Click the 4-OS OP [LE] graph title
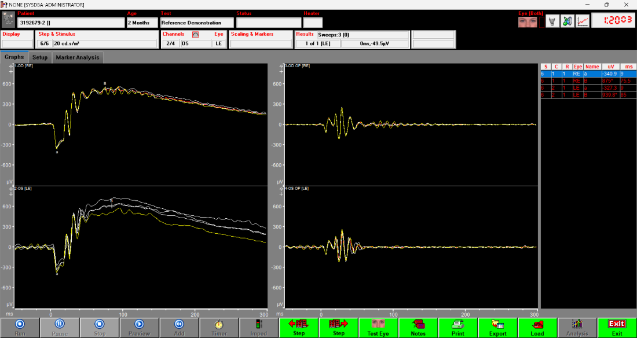This screenshot has width=637, height=338. [x=297, y=189]
